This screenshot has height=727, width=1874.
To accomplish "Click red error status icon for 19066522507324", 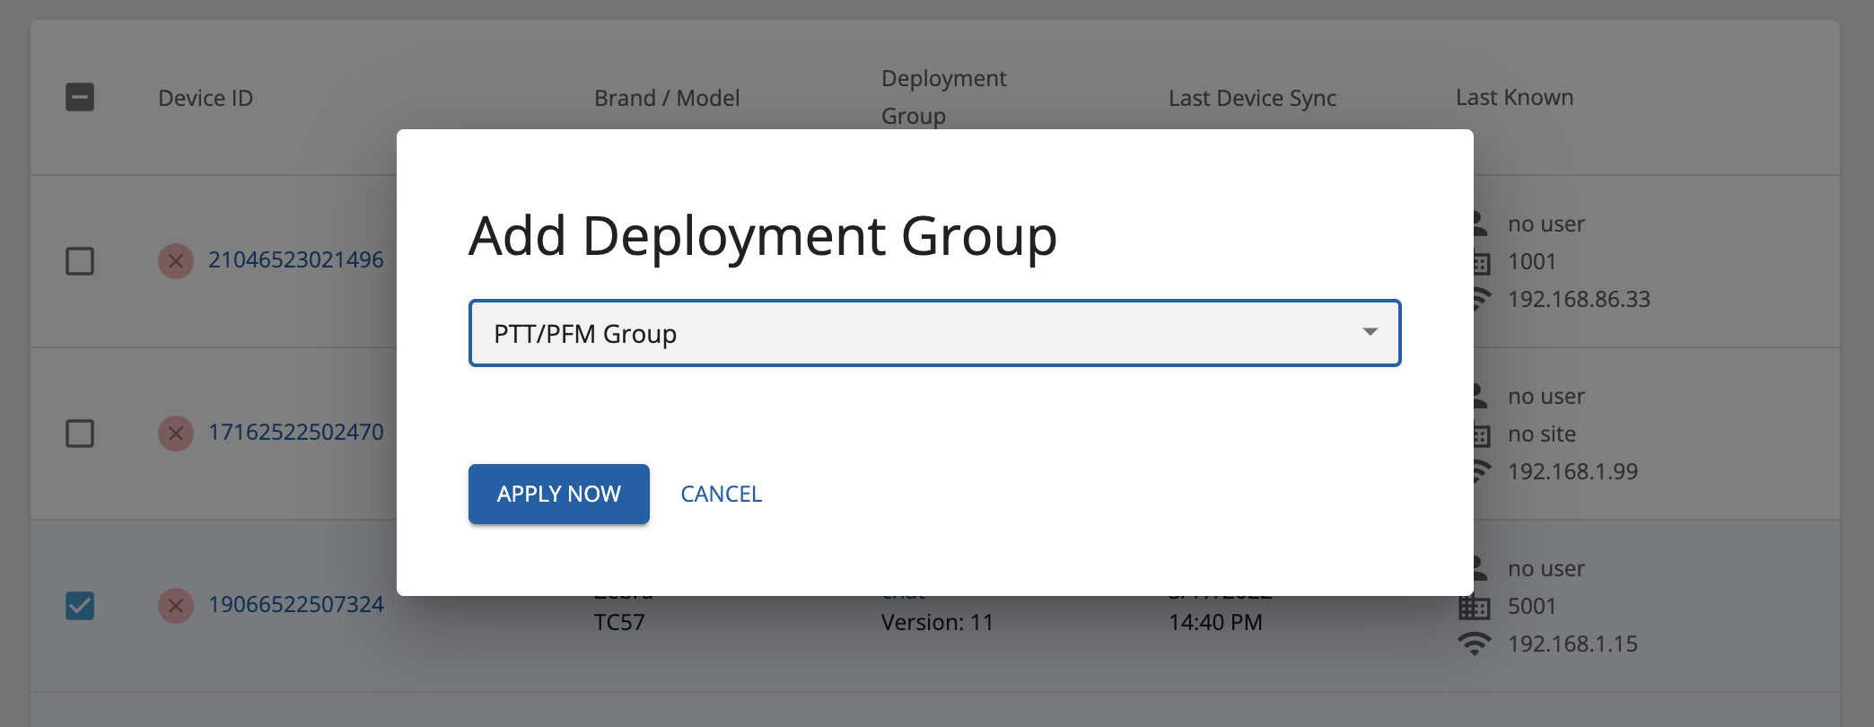I will click(x=176, y=606).
